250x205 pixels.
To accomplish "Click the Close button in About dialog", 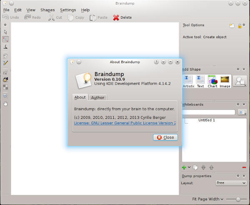I will click(165, 137).
